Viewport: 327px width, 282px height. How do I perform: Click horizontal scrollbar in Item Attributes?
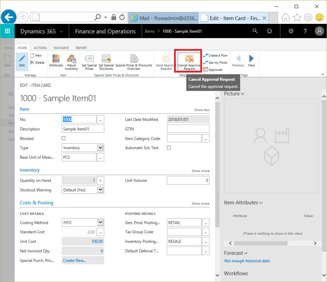pos(261,243)
